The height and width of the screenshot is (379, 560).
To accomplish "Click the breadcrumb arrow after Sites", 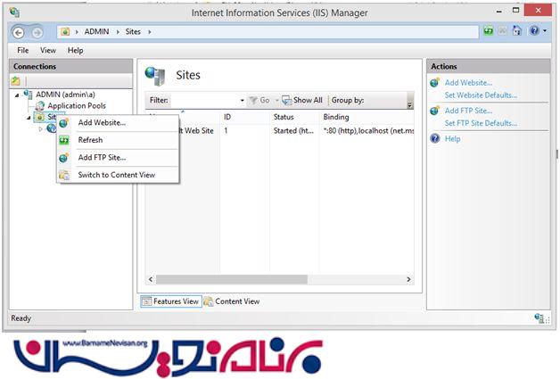I will 150,32.
